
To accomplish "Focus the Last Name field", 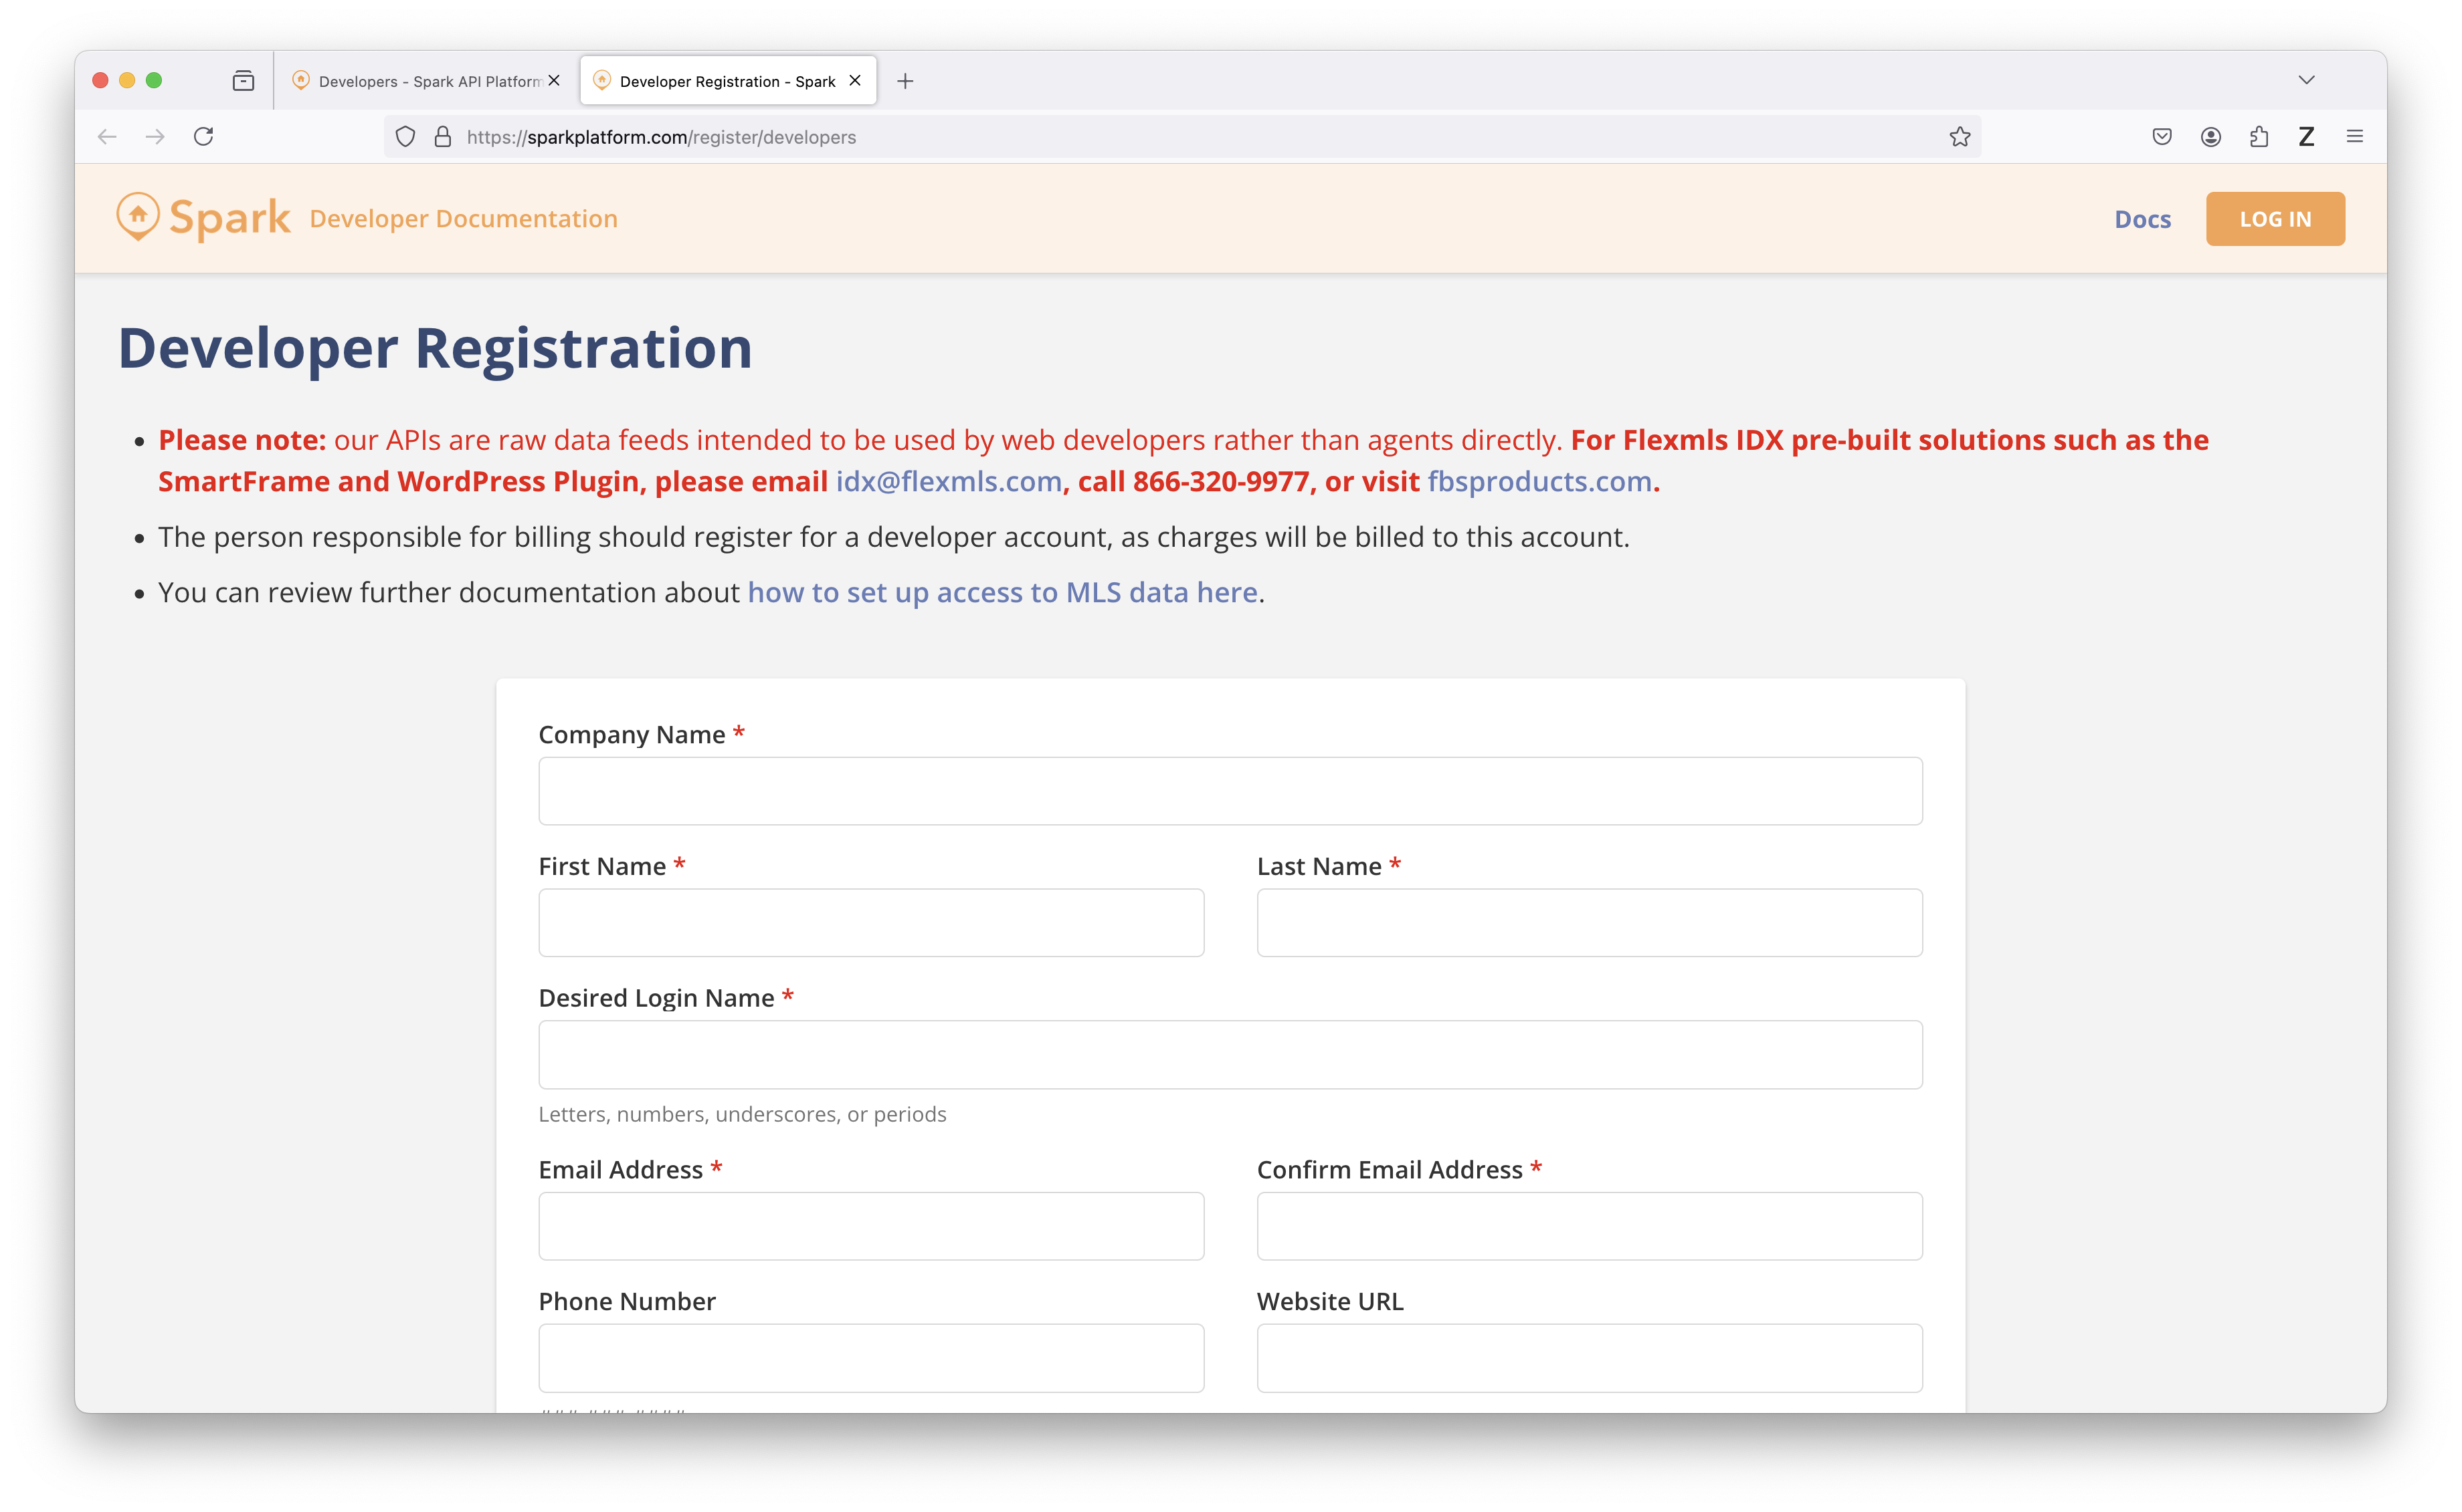I will coord(1590,923).
